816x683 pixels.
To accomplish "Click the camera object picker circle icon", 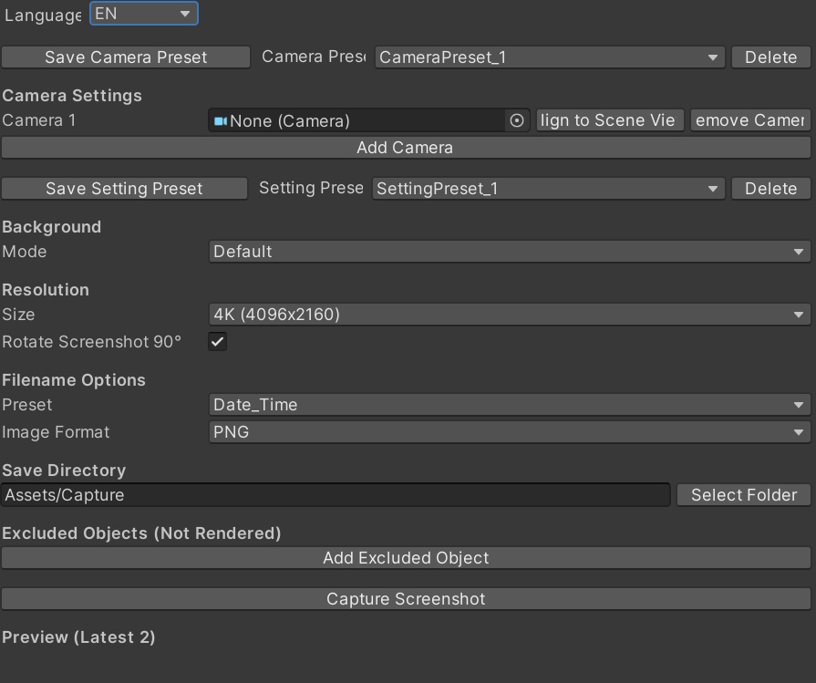I will click(517, 120).
